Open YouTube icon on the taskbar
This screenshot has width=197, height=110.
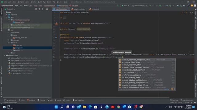click(x=113, y=107)
